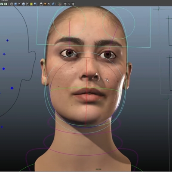Toggle Textured display checker icon
This screenshot has height=172, width=172.
(x=28, y=4)
